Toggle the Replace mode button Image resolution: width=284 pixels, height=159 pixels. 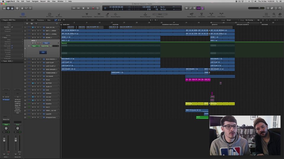[x=186, y=8]
